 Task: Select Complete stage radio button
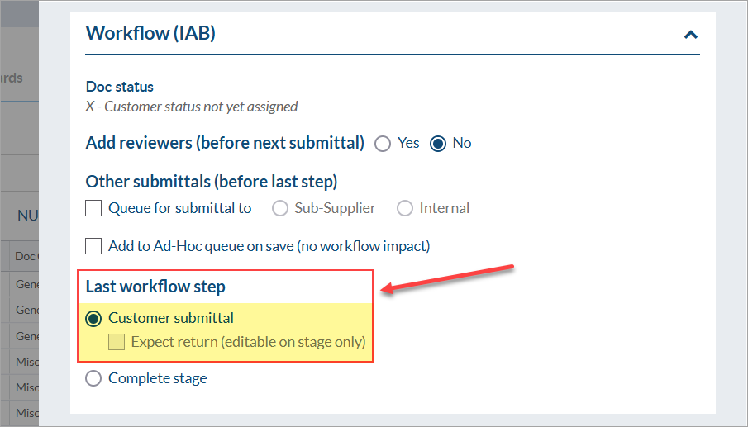93,378
